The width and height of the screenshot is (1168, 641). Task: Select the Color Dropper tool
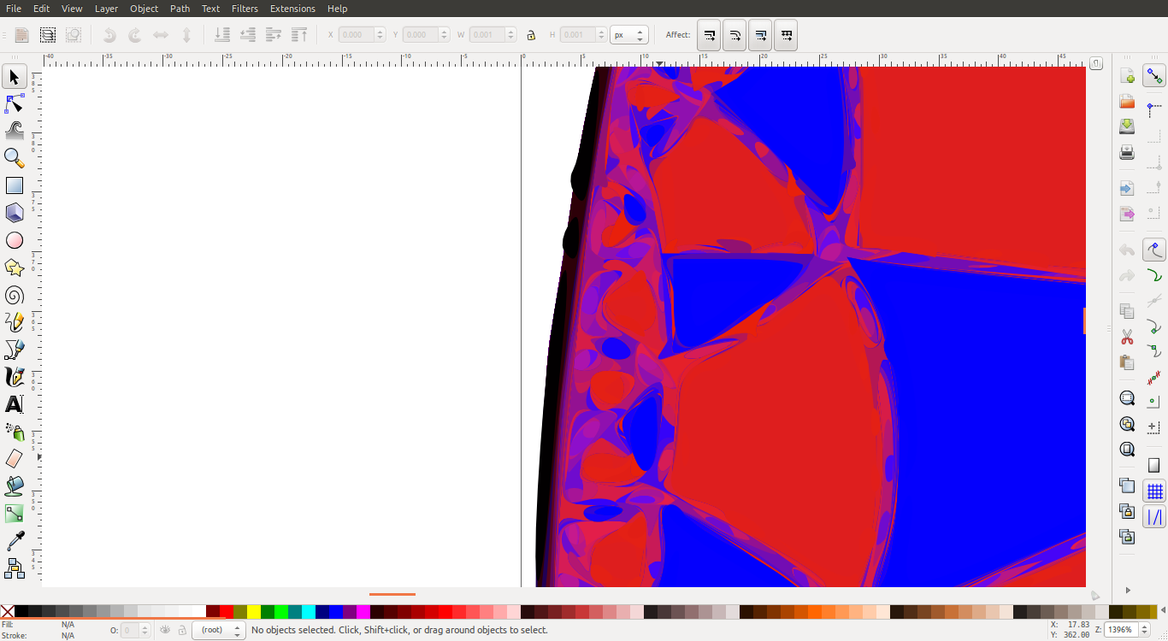point(15,541)
